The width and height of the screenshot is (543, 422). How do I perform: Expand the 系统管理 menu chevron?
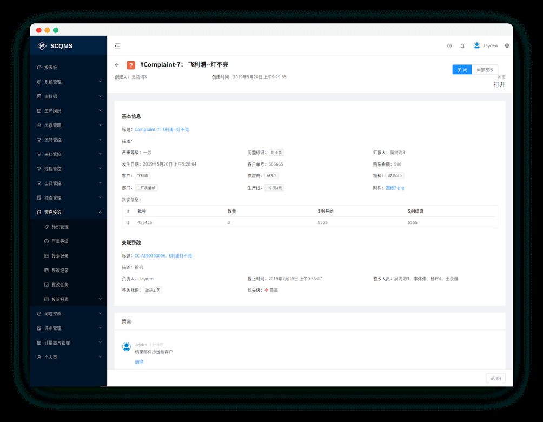(x=100, y=82)
